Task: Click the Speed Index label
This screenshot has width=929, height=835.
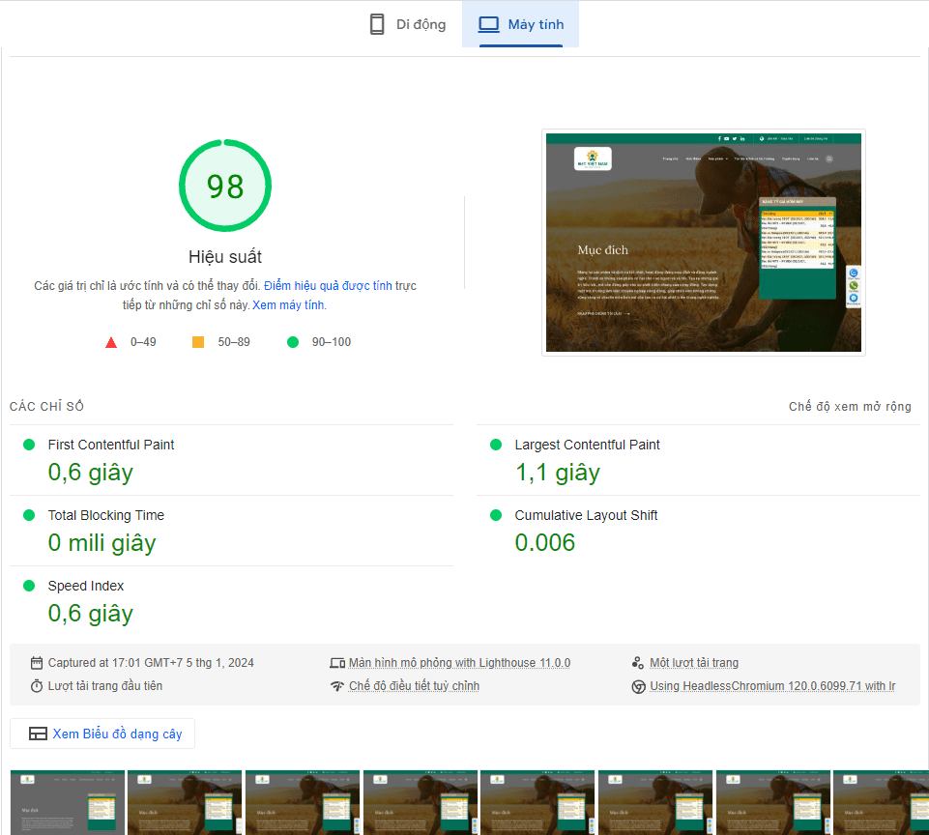Action: (x=86, y=586)
